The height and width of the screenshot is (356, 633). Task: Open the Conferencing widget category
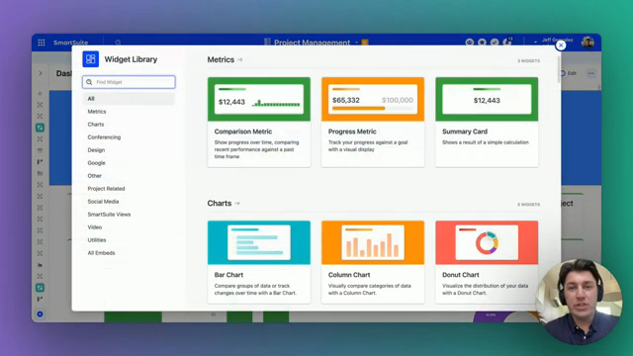tap(104, 137)
